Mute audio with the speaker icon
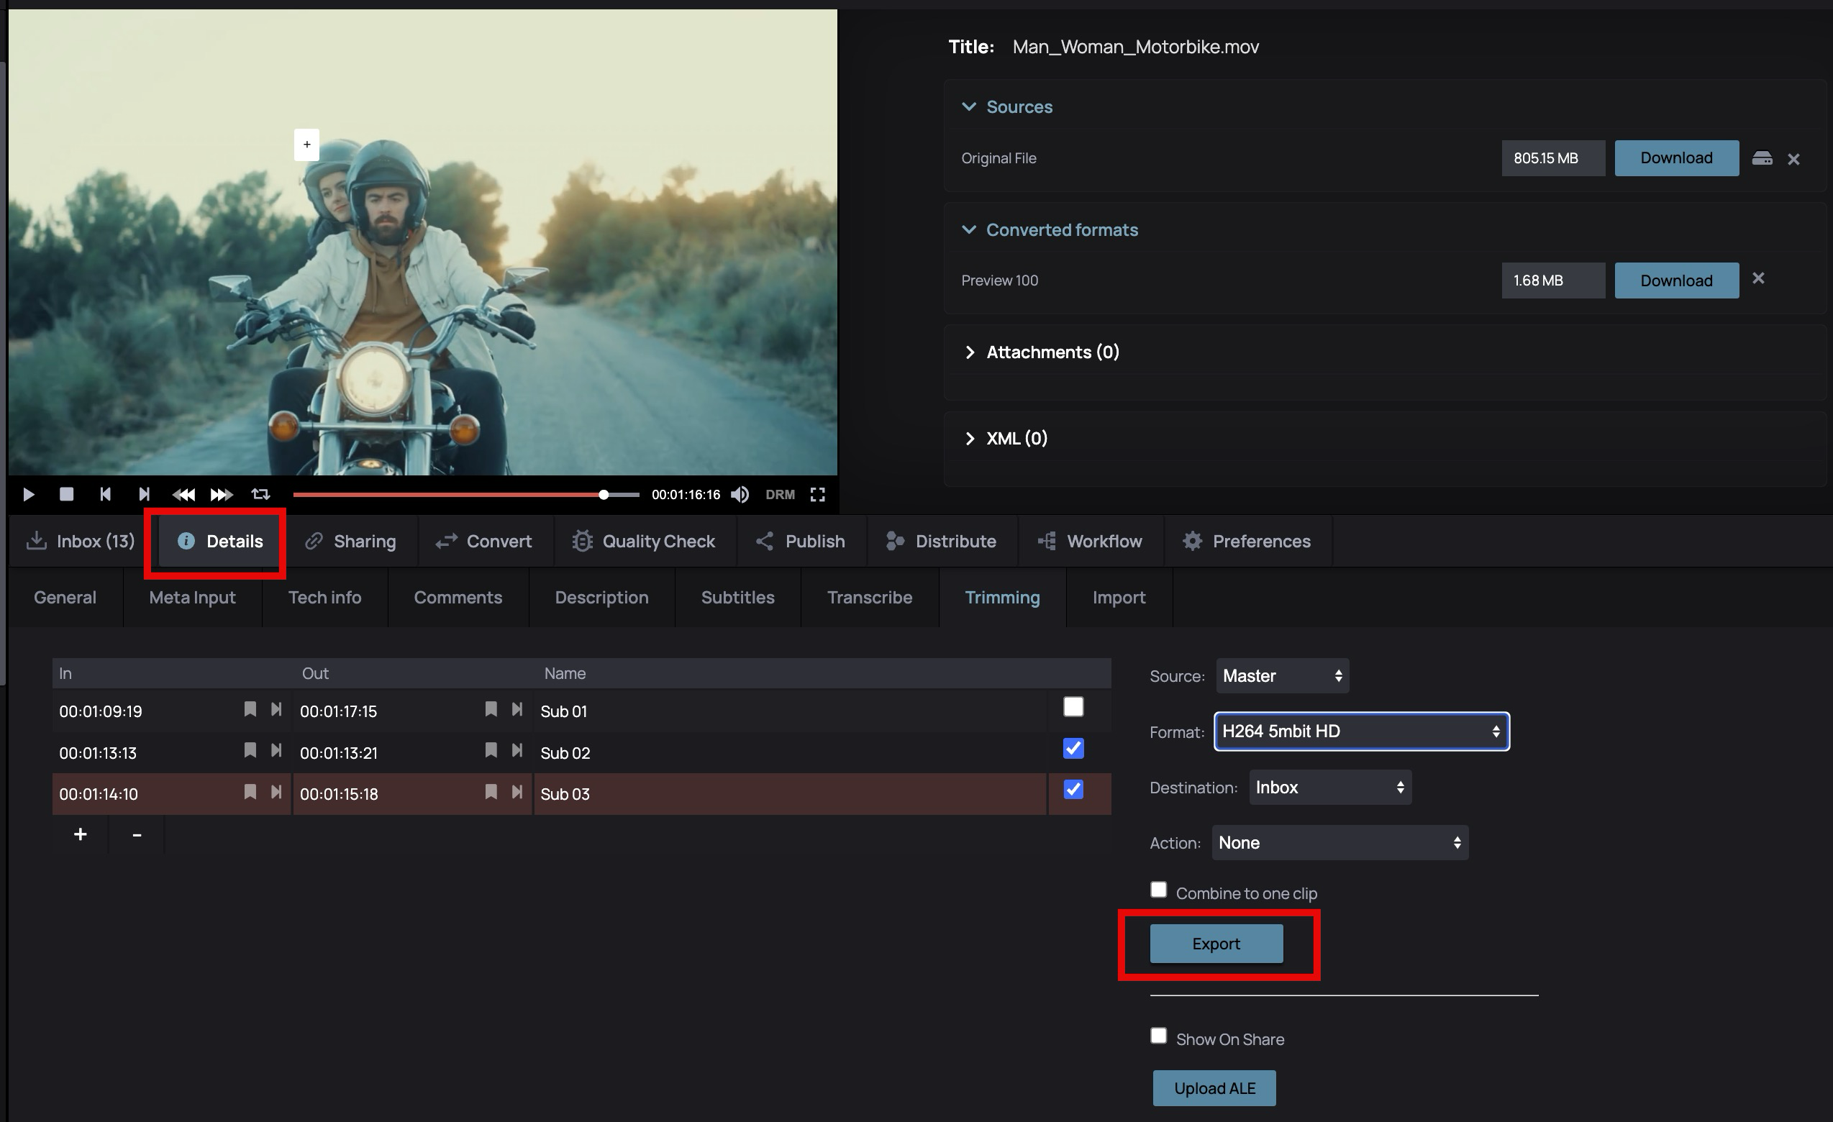This screenshot has width=1833, height=1122. [x=740, y=494]
